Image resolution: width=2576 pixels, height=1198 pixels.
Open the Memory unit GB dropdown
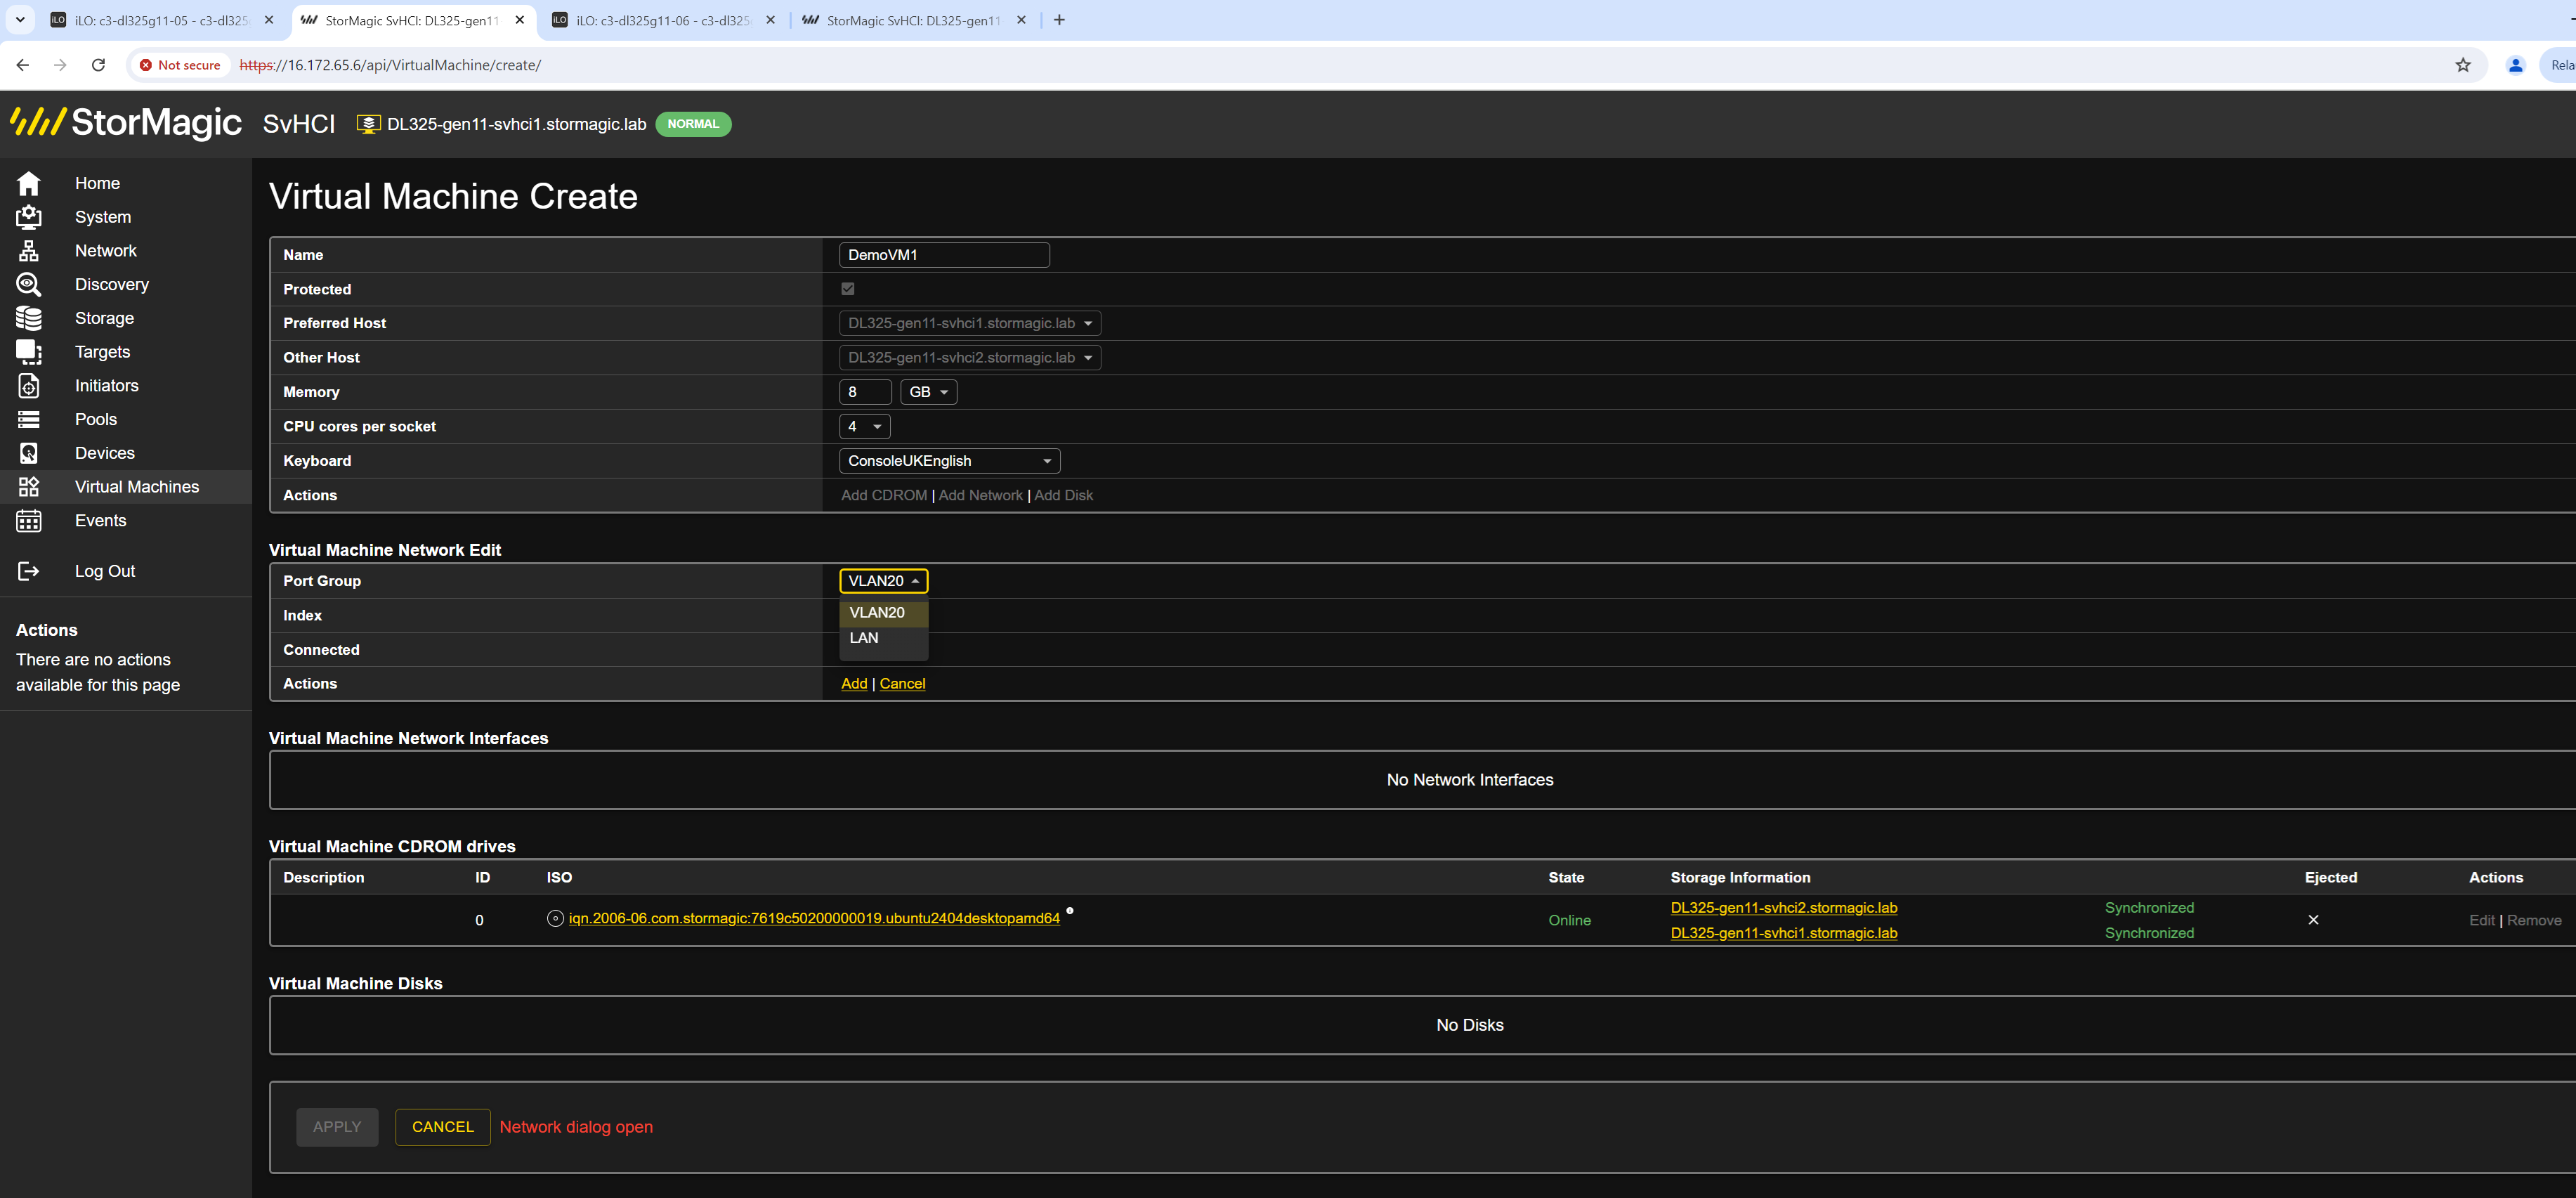tap(928, 392)
